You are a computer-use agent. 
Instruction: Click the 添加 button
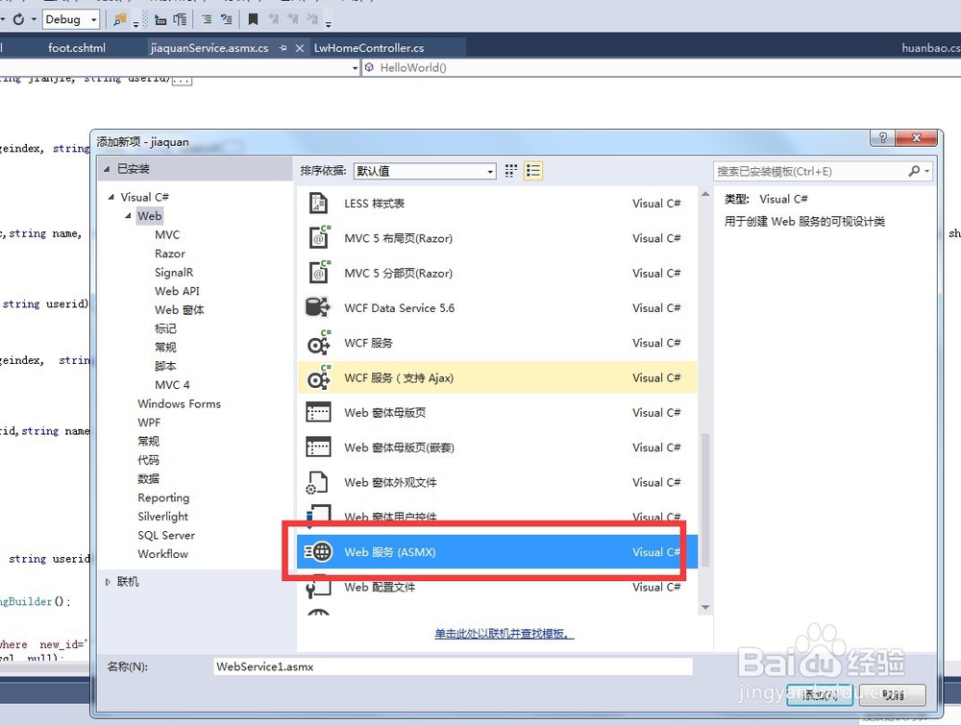820,694
